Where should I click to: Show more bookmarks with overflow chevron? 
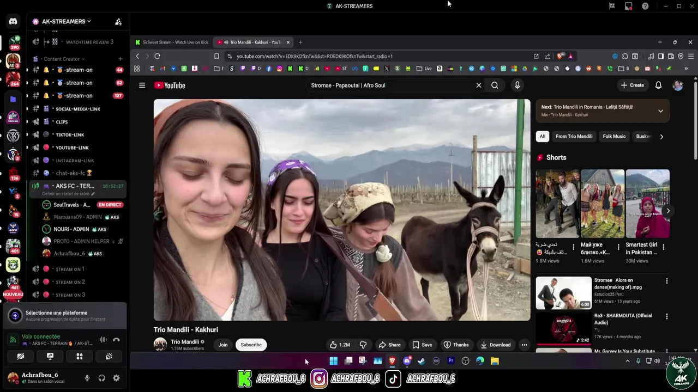686,69
